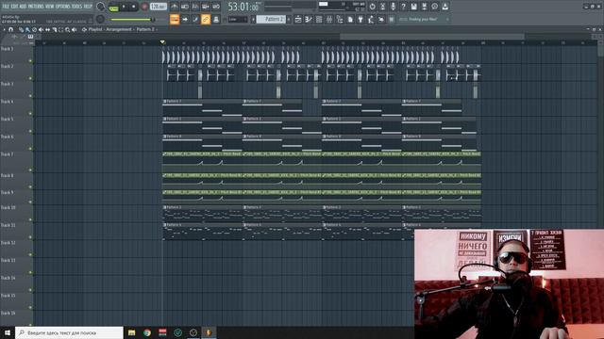Viewport: 604px width, 339px height.
Task: Click the hint bar 'Finding your files'
Action: (423, 19)
